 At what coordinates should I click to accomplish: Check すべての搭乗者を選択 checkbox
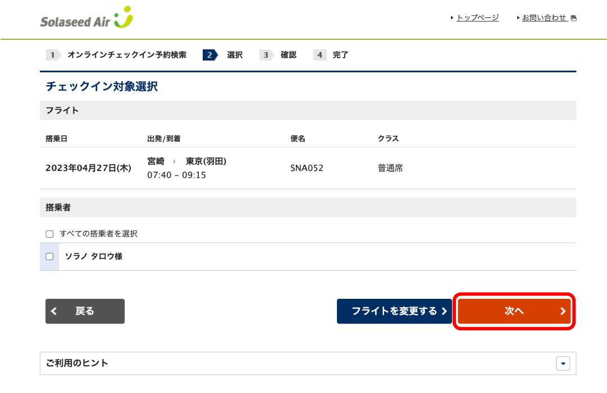point(49,234)
